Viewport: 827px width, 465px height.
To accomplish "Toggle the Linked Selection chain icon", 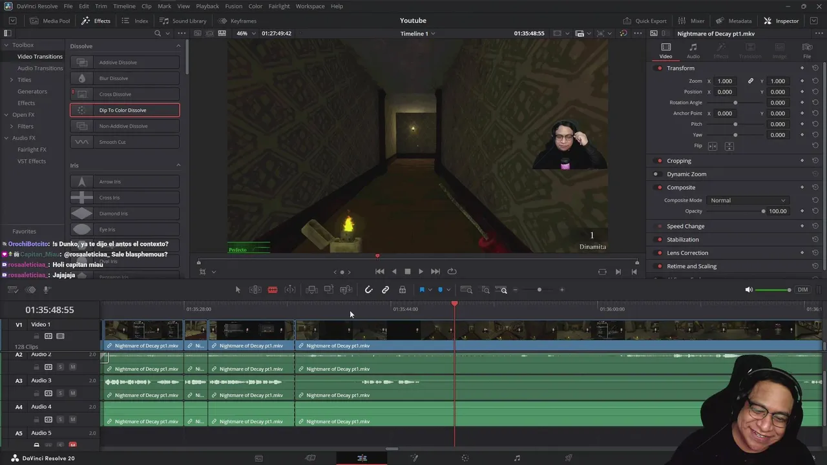I will pos(385,290).
